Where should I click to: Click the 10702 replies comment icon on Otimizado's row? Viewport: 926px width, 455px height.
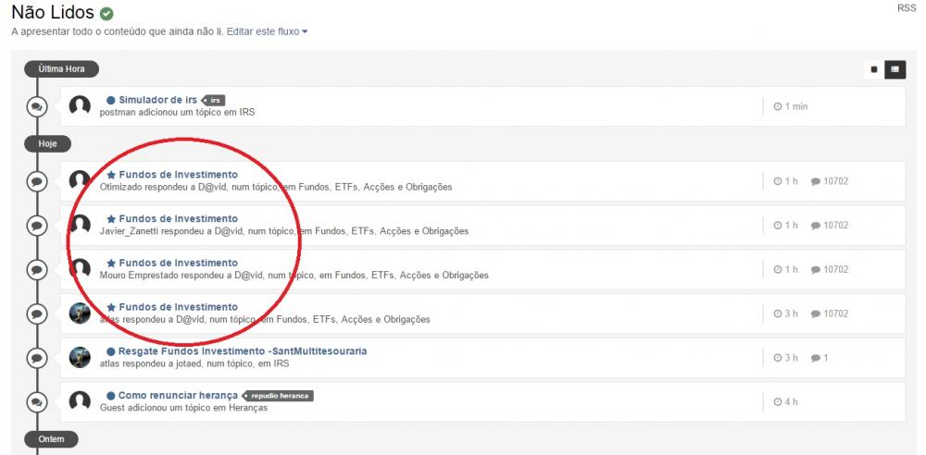tap(816, 181)
